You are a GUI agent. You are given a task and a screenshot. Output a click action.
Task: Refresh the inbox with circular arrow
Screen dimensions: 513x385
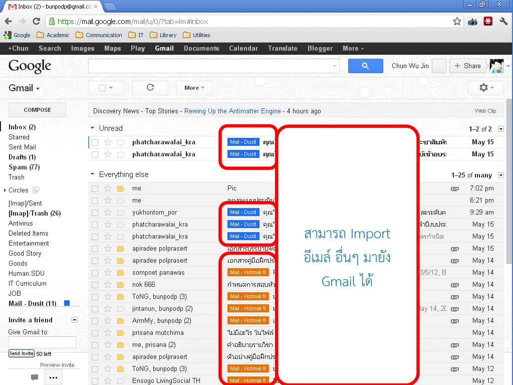(x=150, y=88)
